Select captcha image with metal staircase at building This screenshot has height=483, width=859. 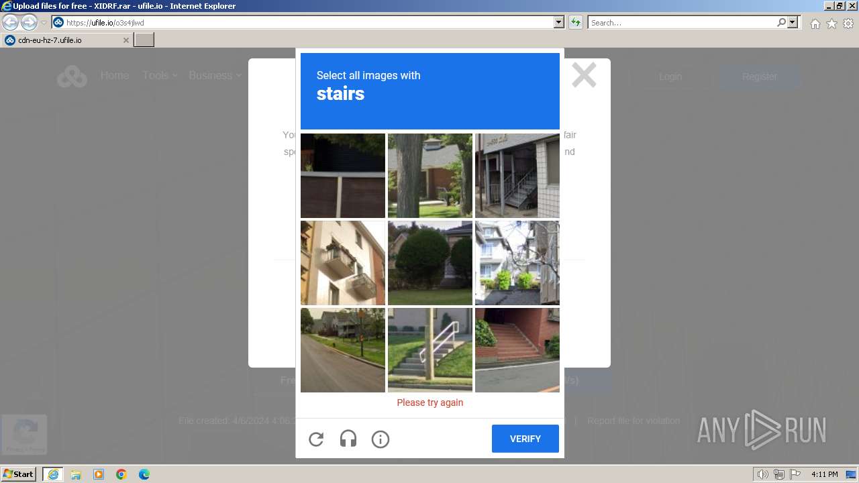click(x=517, y=176)
